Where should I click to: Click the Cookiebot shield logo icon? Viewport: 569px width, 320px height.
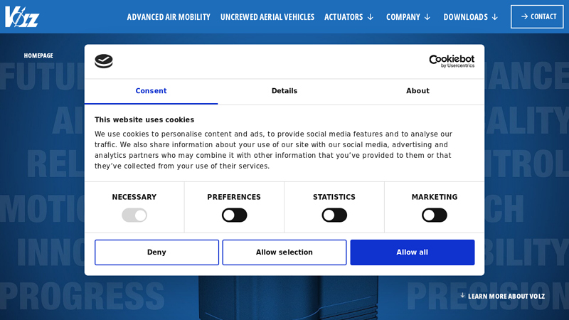(x=104, y=61)
